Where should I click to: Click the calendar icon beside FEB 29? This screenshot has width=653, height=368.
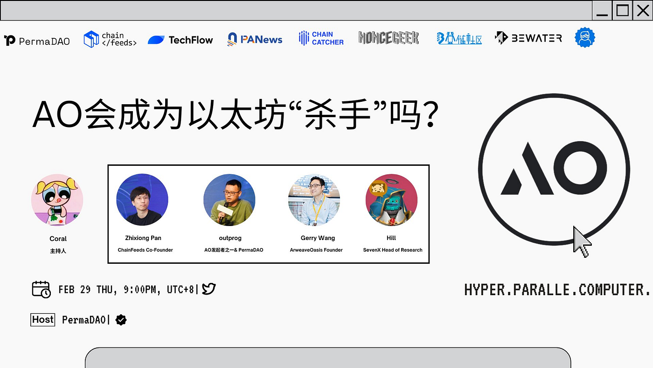[x=41, y=290]
